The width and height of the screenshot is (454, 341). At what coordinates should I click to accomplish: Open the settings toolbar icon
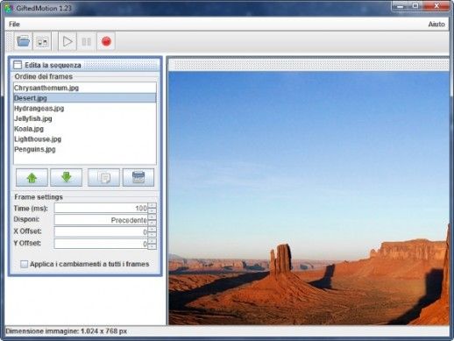42,41
